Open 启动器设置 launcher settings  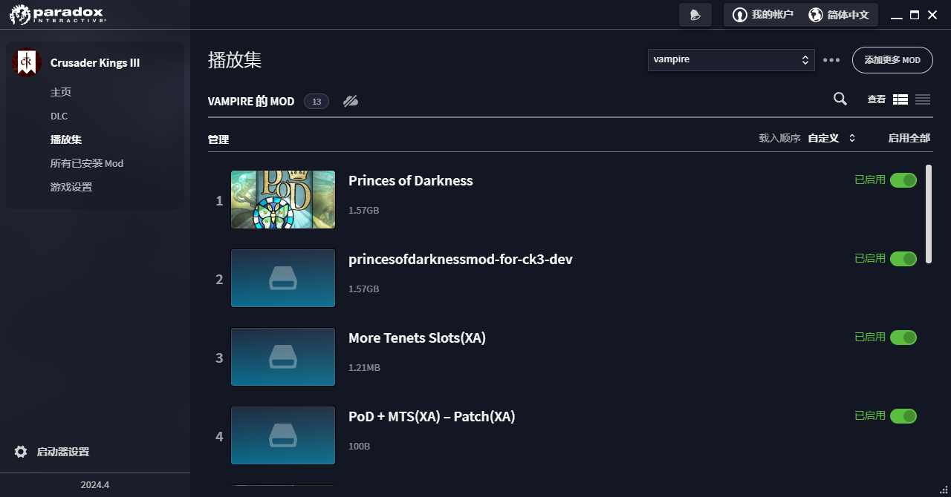(x=63, y=452)
